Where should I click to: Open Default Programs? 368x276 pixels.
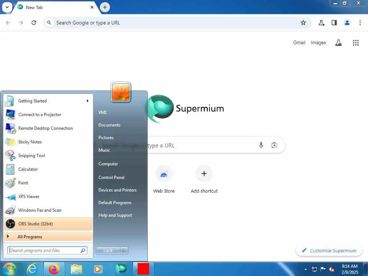point(115,203)
